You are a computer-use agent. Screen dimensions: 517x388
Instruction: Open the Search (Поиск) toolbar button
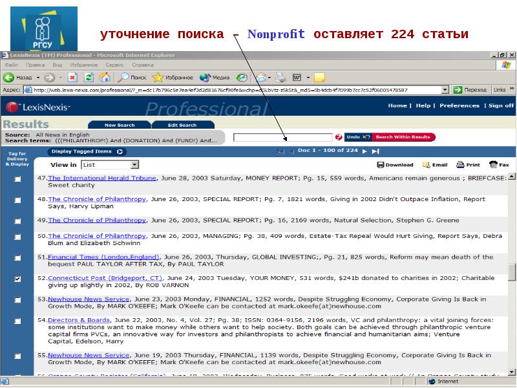pos(131,77)
